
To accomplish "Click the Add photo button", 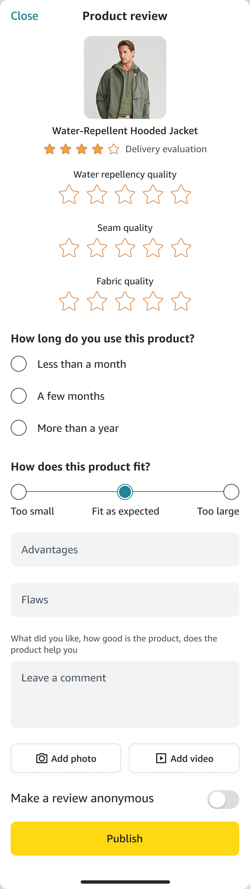I will click(x=66, y=758).
